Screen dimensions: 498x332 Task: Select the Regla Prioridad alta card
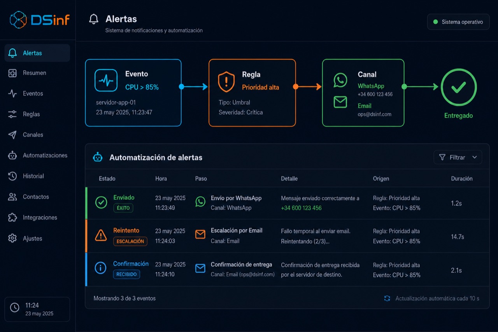[x=252, y=93]
